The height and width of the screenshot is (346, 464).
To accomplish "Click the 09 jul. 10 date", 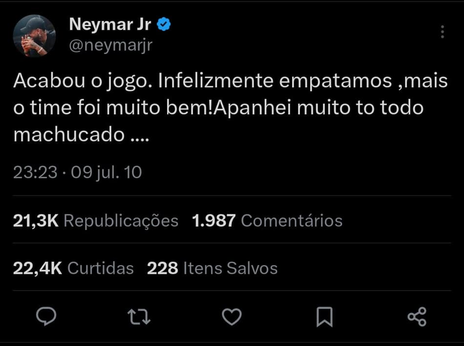I will click(x=106, y=173).
